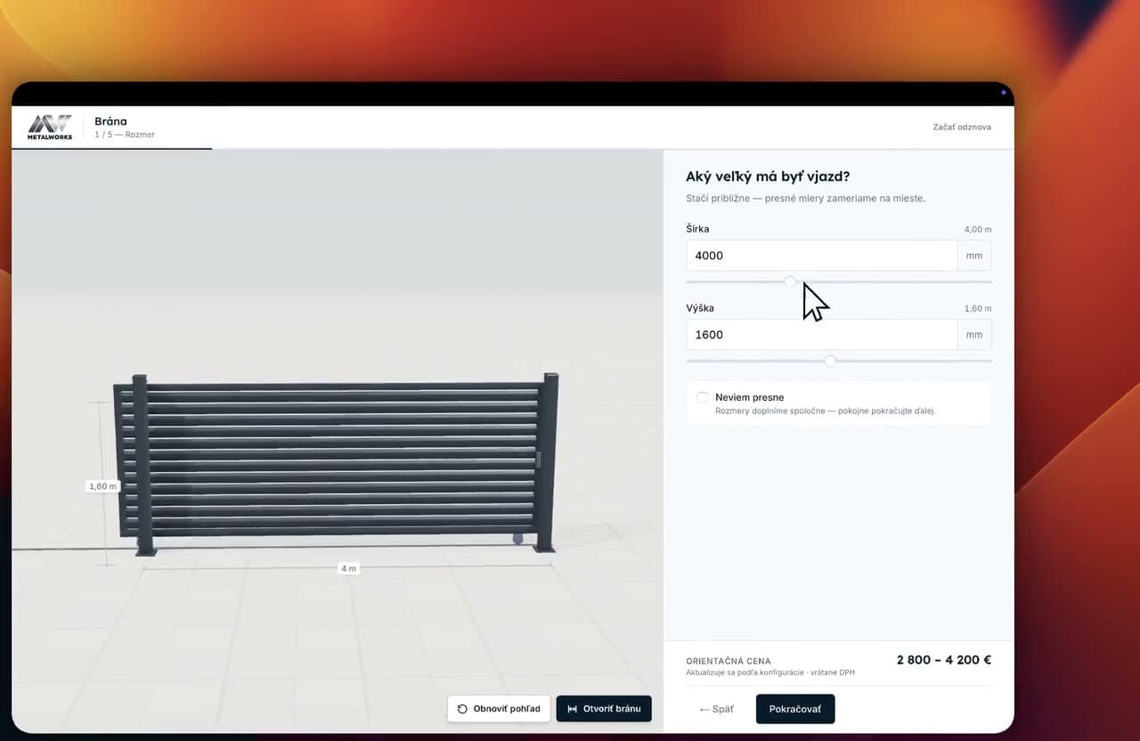Image resolution: width=1140 pixels, height=741 pixels.
Task: Click the 4,00 m value above the width field
Action: (x=978, y=230)
